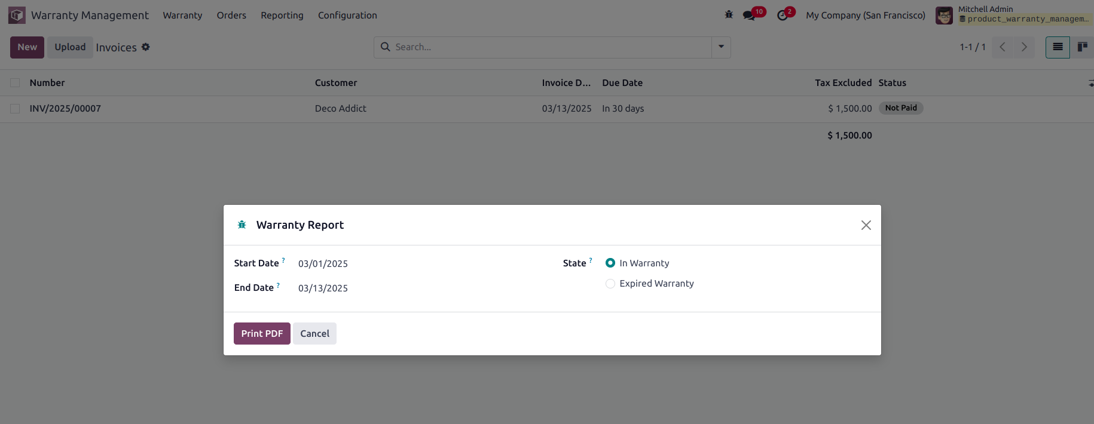Select the Expired Warranty radio option
This screenshot has height=424, width=1094.
tap(610, 284)
